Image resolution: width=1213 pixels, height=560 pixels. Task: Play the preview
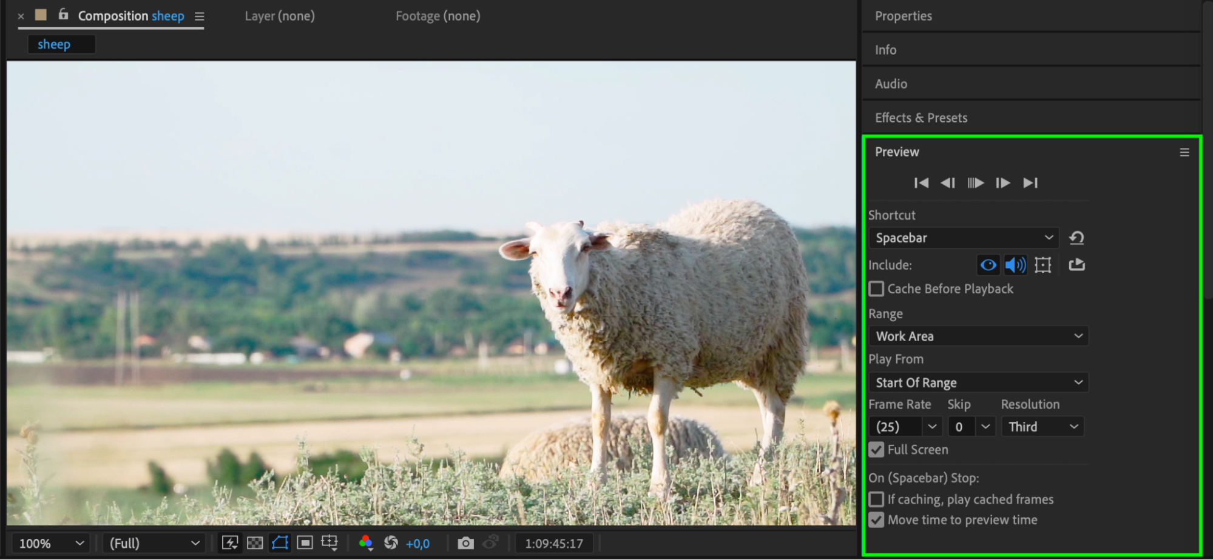tap(976, 183)
